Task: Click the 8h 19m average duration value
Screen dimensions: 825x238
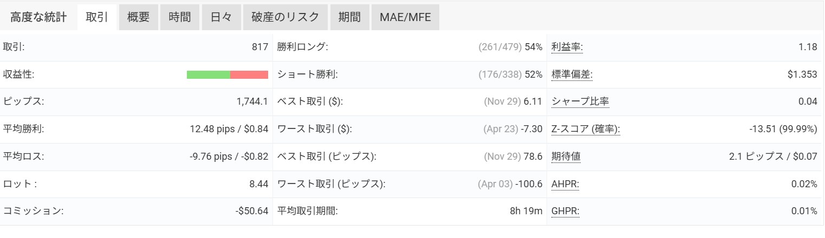Action: (526, 211)
